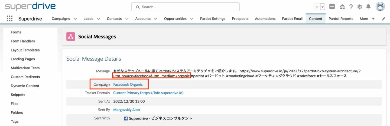Image resolution: width=390 pixels, height=126 pixels.
Task: Click the Social Message Details heading
Action: click(94, 59)
